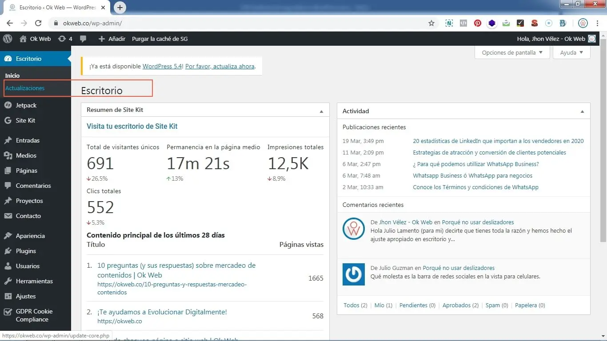Click Por favor, actualiza ahora link
The height and width of the screenshot is (341, 607).
(220, 66)
